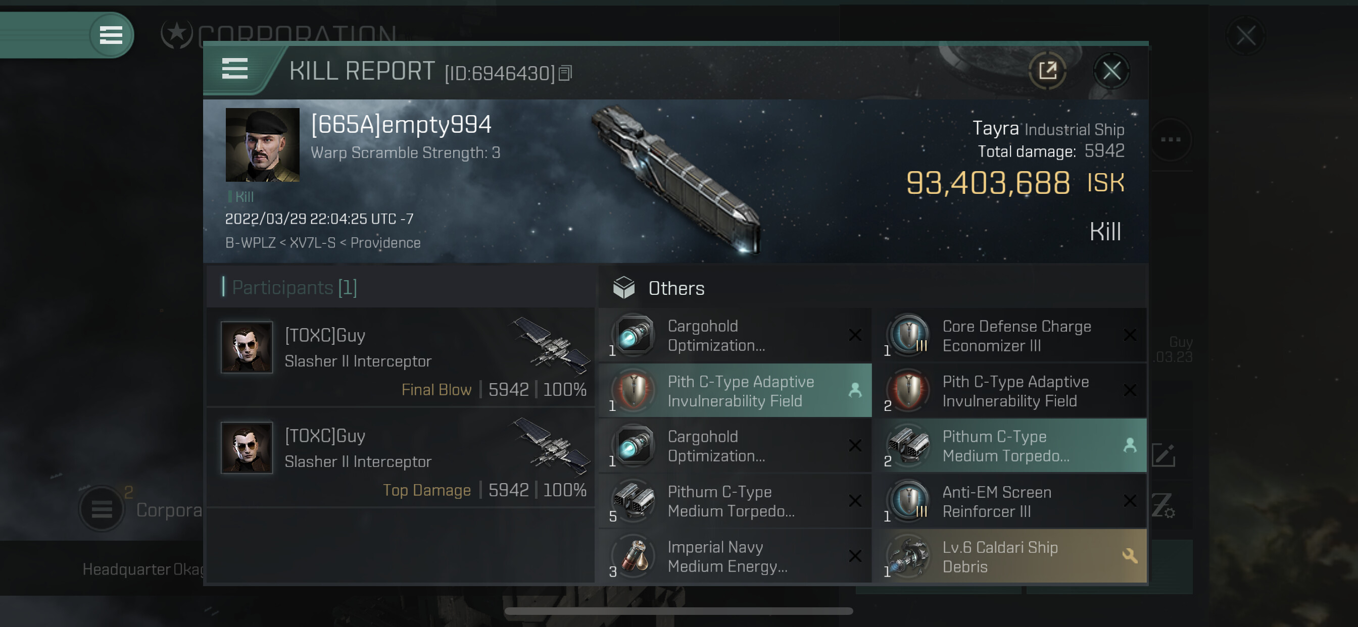Viewport: 1358px width, 627px height.
Task: Click the first Cargohold Optimization item
Action: [x=736, y=336]
